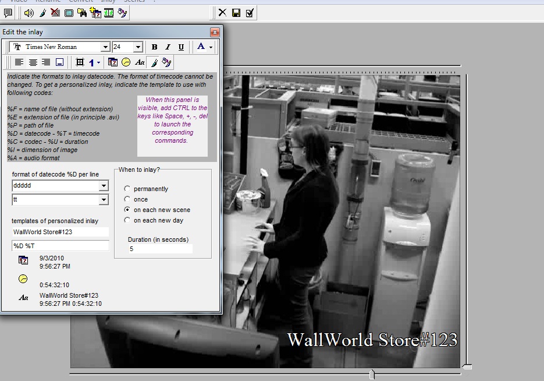The width and height of the screenshot is (544, 381).
Task: Open the comment bubble tool in main toolbar
Action: [x=8, y=13]
